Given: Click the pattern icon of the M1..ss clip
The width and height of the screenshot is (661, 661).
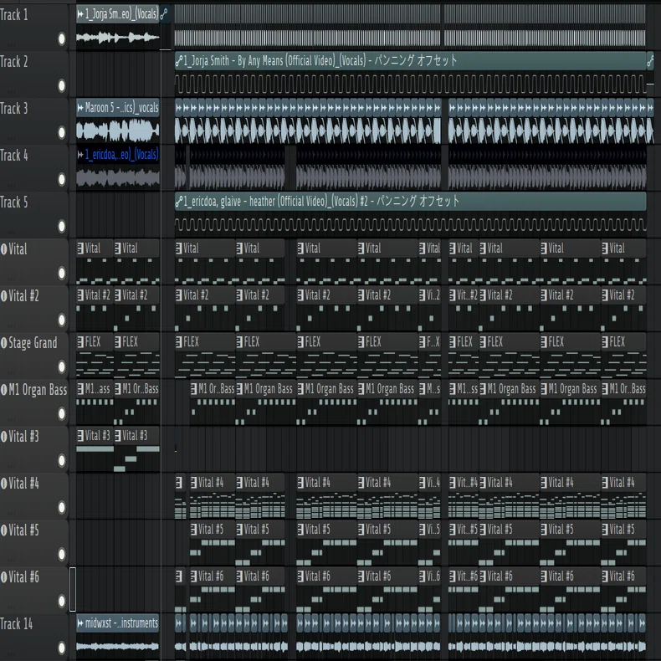Looking at the screenshot, I should pos(453,389).
